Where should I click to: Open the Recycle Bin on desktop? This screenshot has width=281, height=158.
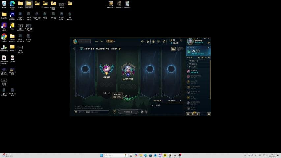[4, 4]
